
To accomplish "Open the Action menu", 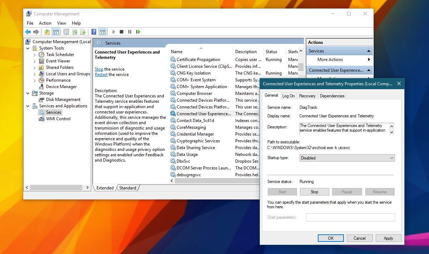I will click(x=45, y=23).
